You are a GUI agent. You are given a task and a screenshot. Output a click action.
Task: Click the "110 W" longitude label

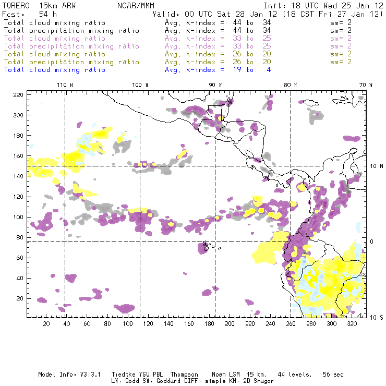coord(65,85)
